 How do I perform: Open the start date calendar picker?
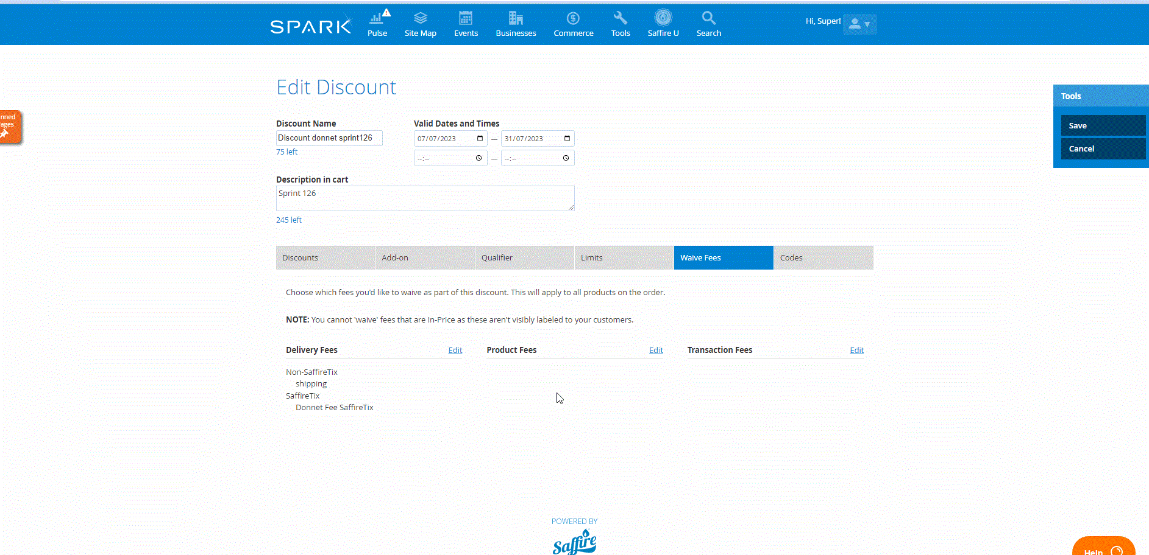tap(480, 139)
